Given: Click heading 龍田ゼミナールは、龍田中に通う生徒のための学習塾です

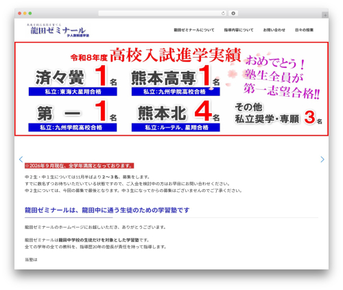Looking at the screenshot, I should [x=107, y=210].
